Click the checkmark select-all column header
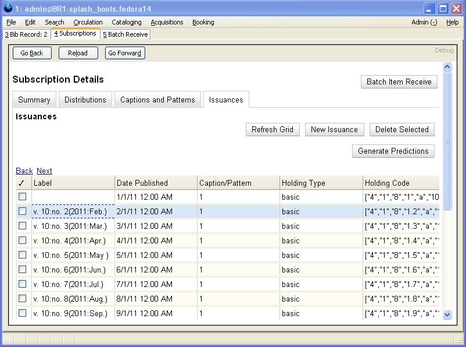 (22, 183)
